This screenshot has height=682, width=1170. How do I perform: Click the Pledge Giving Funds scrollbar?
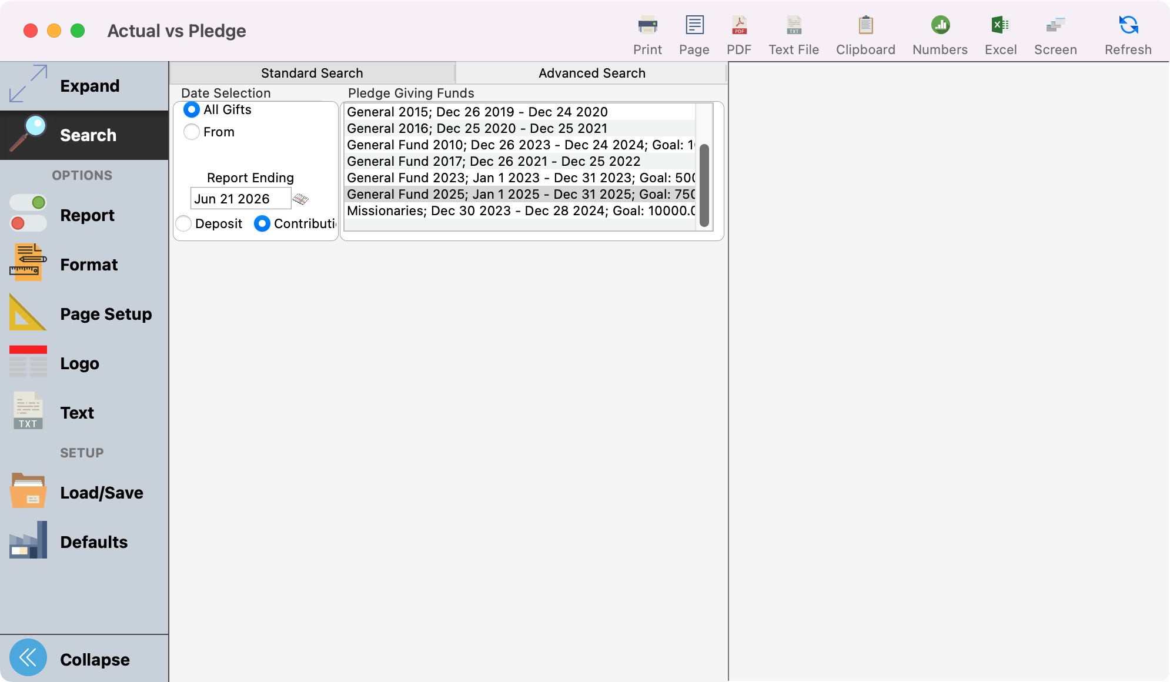tap(704, 185)
